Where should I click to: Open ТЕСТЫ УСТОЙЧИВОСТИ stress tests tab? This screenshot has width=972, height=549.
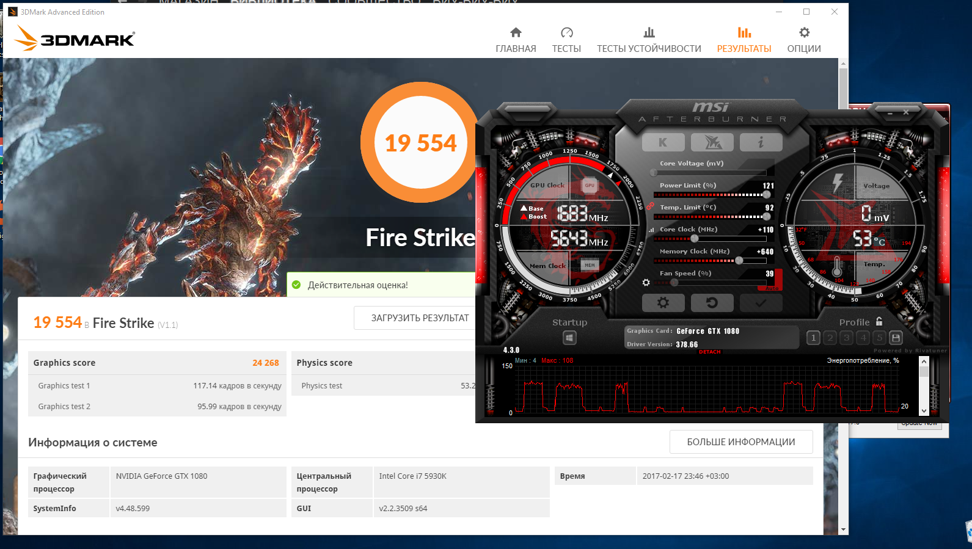pyautogui.click(x=649, y=40)
